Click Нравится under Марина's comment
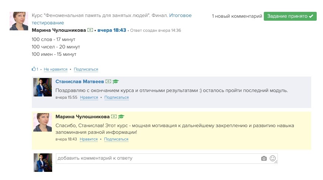 pyautogui.click(x=88, y=139)
